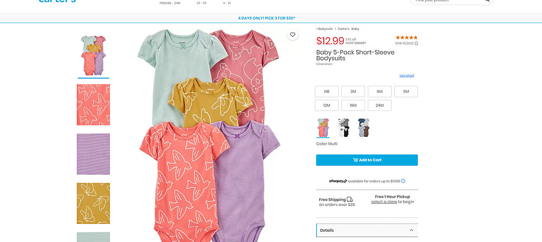View the purple striped fabric thumbnail

[x=93, y=154]
